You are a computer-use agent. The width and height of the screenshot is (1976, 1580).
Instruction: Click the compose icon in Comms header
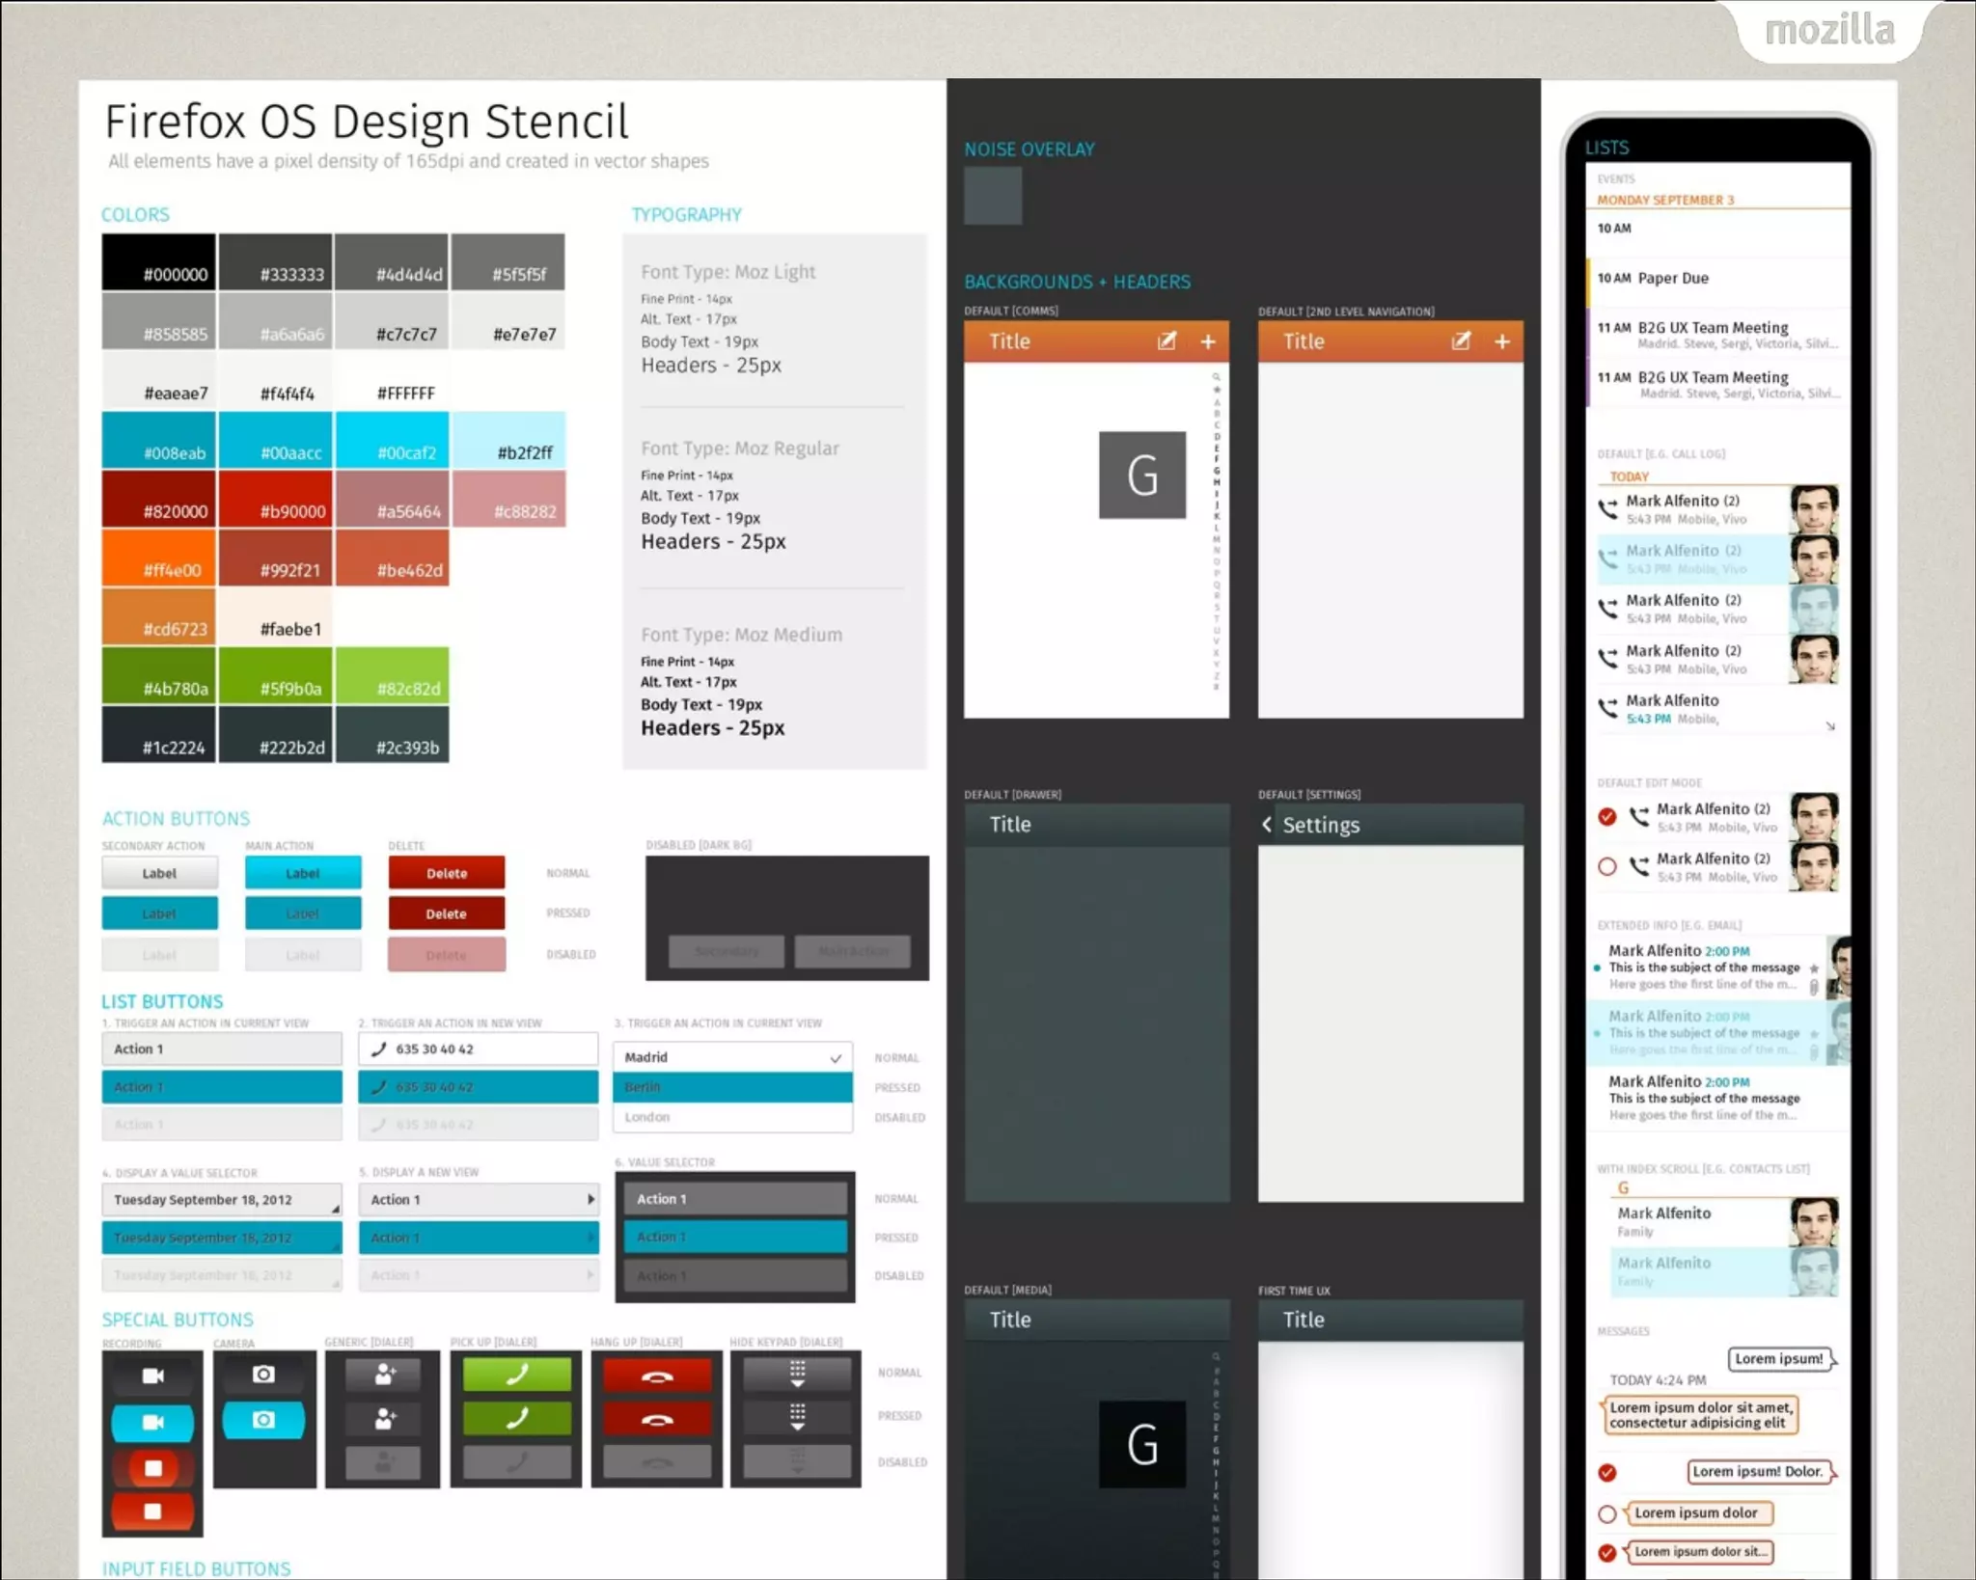pyautogui.click(x=1166, y=341)
